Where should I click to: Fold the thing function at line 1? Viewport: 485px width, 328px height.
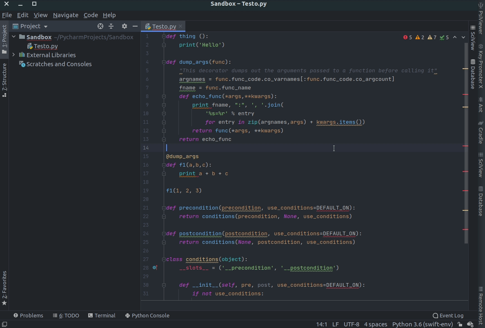(164, 36)
